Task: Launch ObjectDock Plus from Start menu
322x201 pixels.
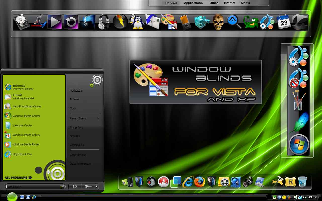Action: click(x=34, y=154)
